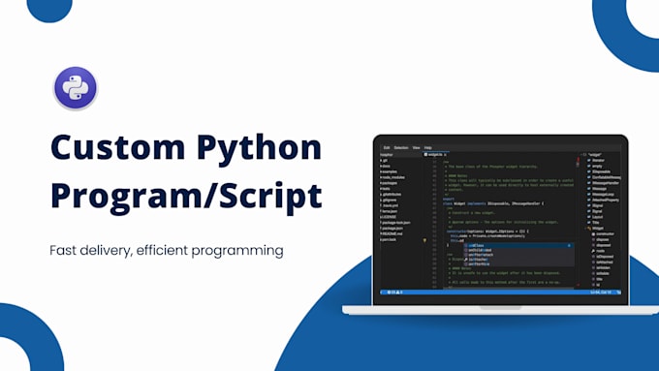
Task: Select constructor in the outline panel
Action: (x=603, y=234)
